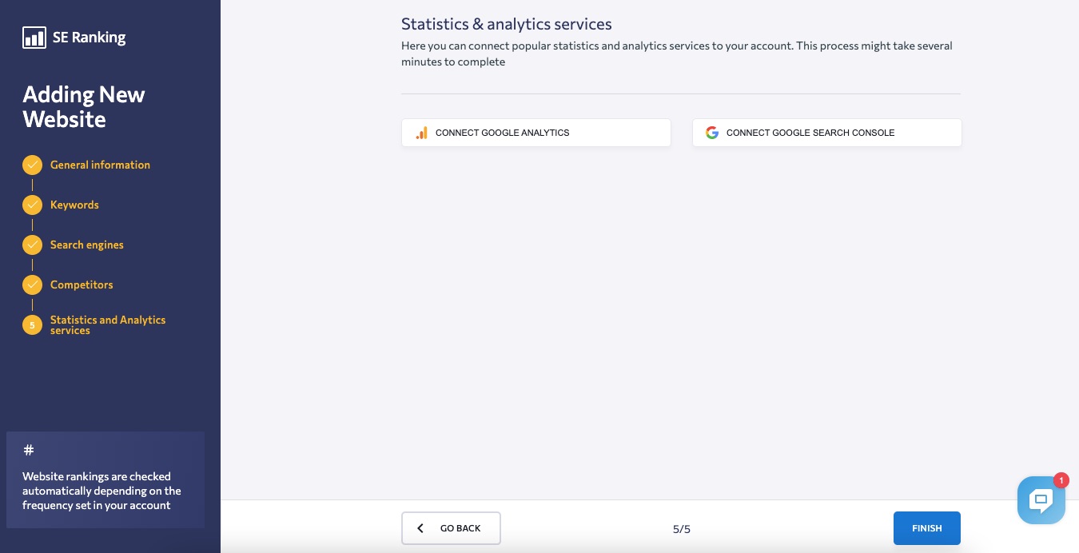Click the Google Analytics bar chart icon
Viewport: 1079px width, 553px height.
click(x=422, y=133)
